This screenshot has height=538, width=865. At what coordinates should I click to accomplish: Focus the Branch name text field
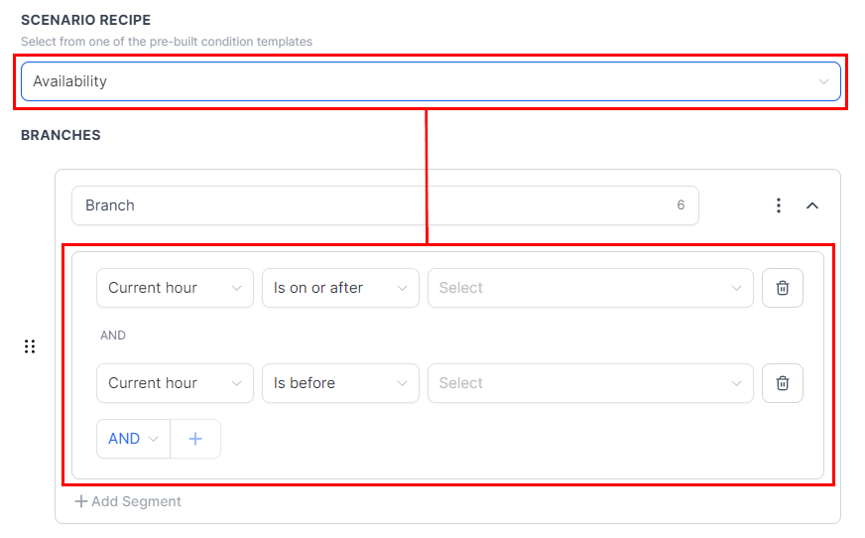pyautogui.click(x=385, y=205)
